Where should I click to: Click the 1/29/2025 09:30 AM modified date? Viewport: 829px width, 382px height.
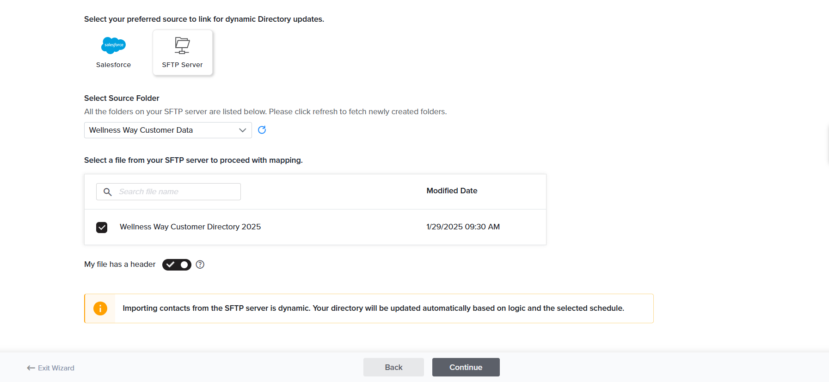pyautogui.click(x=463, y=227)
